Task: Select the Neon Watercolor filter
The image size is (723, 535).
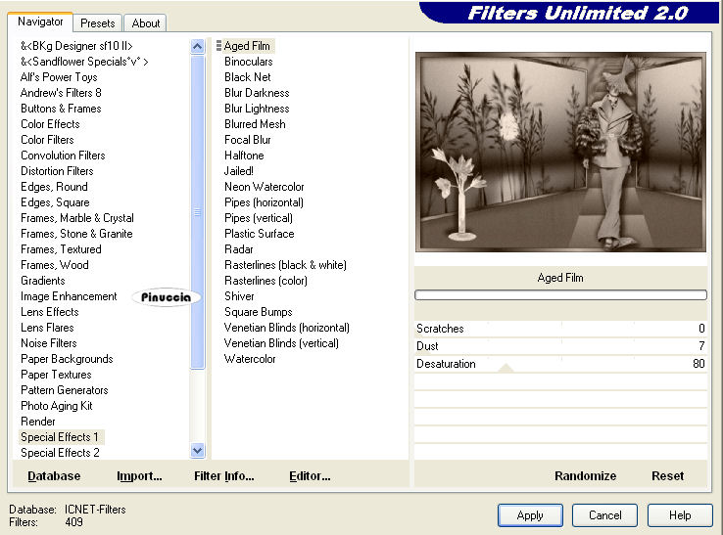Action: [265, 187]
